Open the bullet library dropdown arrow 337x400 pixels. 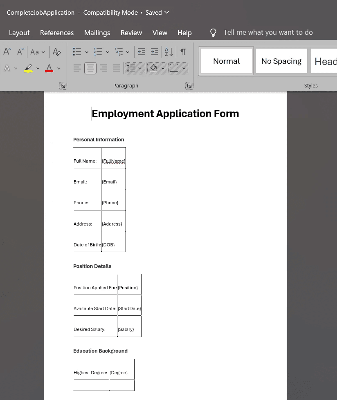87,52
